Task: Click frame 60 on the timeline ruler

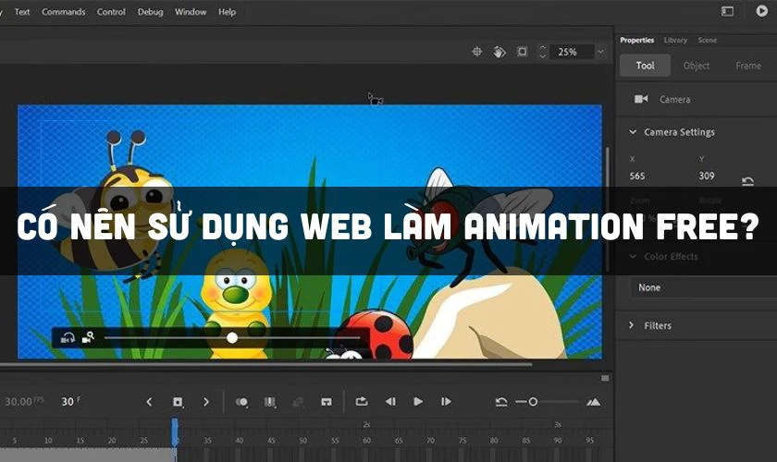Action: (x=366, y=440)
